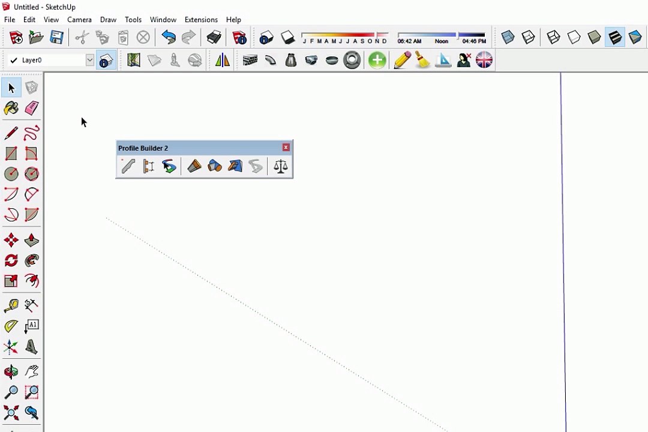Select the Rotated Rectangle tool

pos(31,154)
